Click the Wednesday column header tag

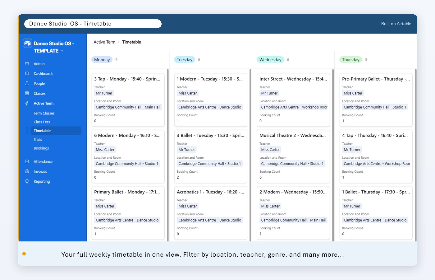click(270, 60)
